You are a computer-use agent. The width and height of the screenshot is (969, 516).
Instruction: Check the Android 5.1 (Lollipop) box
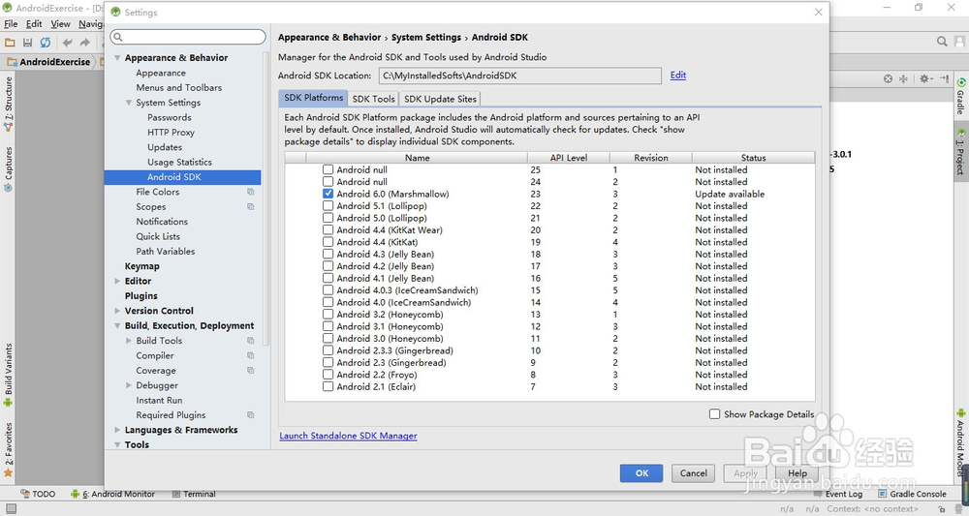(x=328, y=206)
